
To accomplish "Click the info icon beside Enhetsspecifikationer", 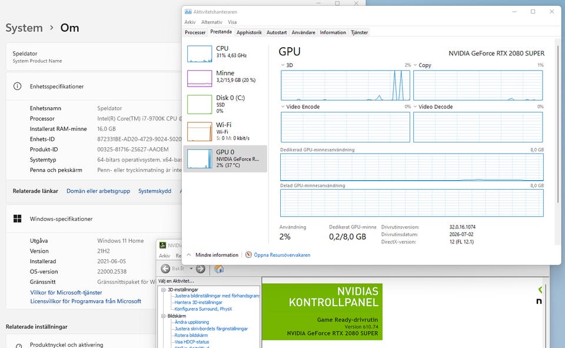I will pyautogui.click(x=17, y=86).
